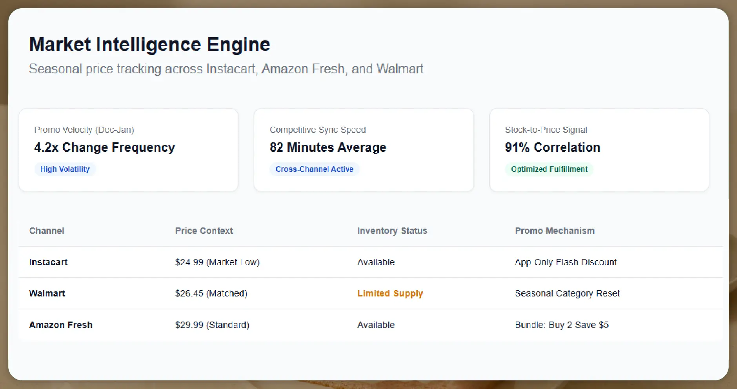Image resolution: width=737 pixels, height=389 pixels.
Task: Sort by the Channel column header
Action: (x=46, y=231)
